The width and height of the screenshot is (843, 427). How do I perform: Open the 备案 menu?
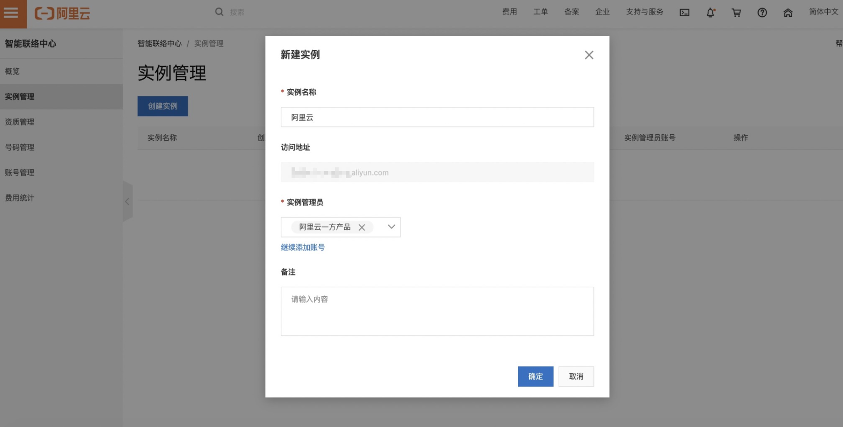click(x=571, y=12)
